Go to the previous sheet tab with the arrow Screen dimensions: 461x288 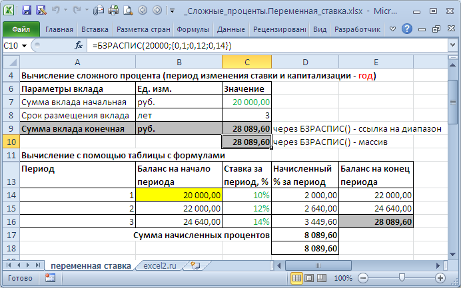(x=19, y=265)
